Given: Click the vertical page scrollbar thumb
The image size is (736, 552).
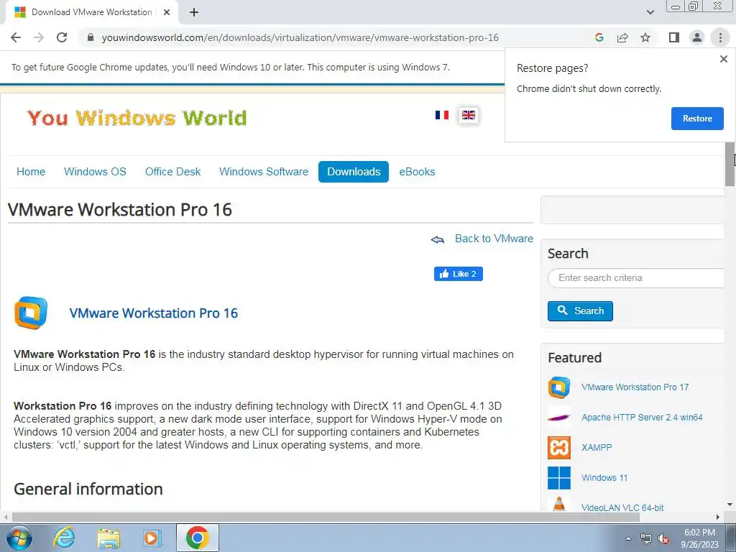Looking at the screenshot, I should point(730,163).
